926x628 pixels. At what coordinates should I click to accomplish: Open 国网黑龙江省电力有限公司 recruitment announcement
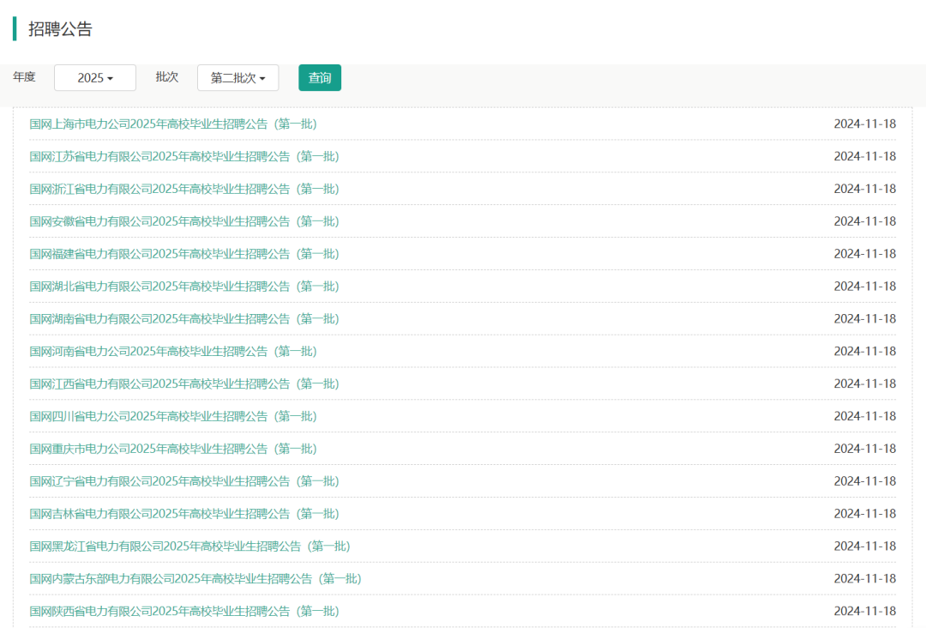[189, 546]
